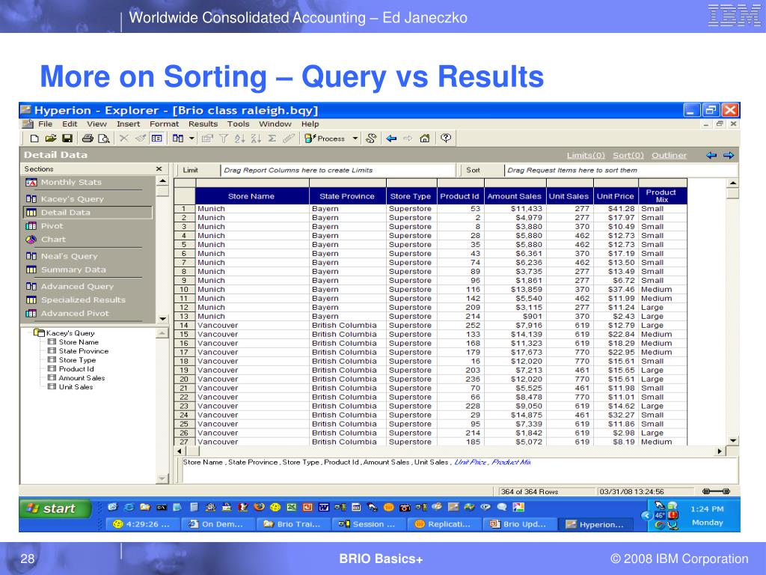Open the Insert Section dropdown arrow
Viewport: 766px width, 575px height.
(x=191, y=139)
